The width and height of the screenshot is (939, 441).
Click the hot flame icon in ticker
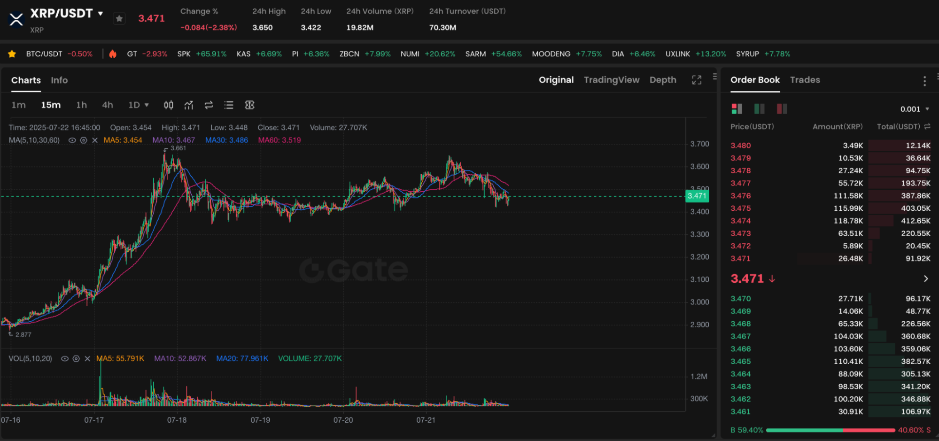tap(113, 54)
